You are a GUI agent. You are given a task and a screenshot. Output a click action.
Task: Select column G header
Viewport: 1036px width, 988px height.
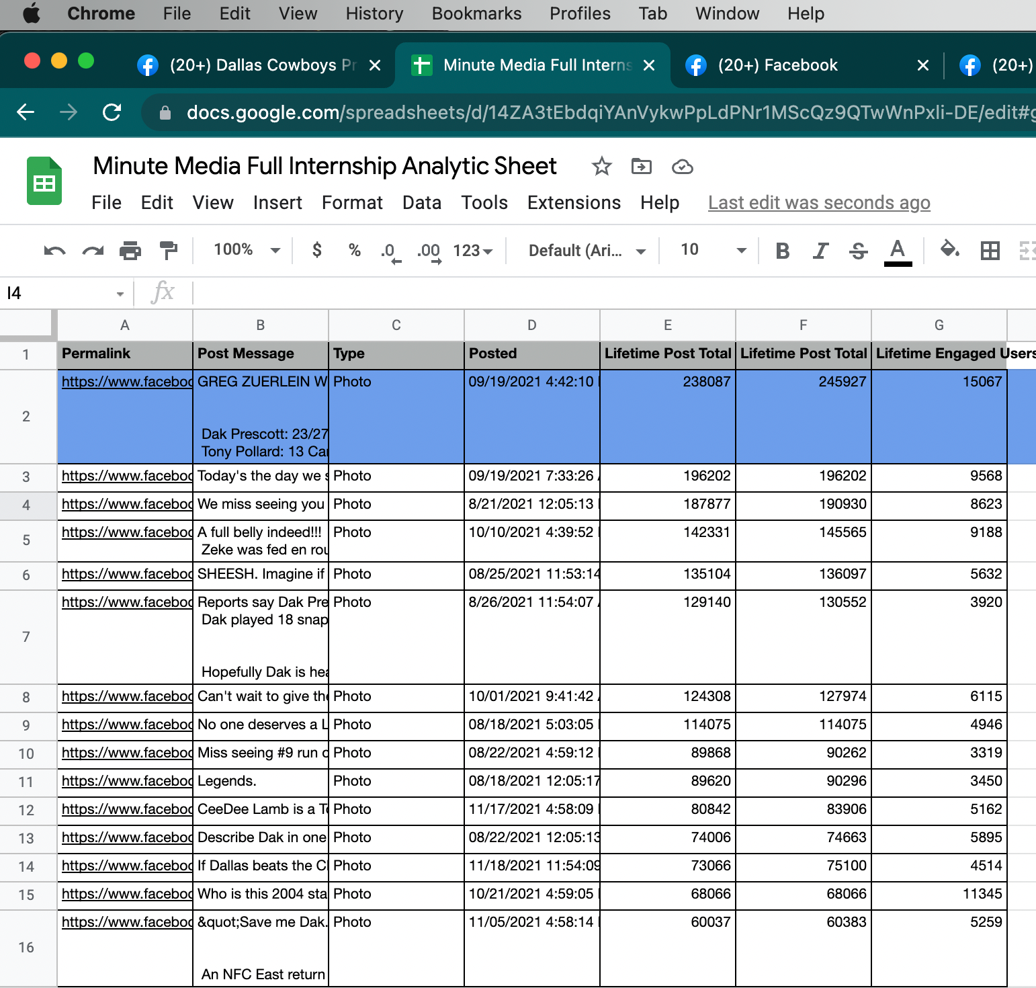point(939,325)
